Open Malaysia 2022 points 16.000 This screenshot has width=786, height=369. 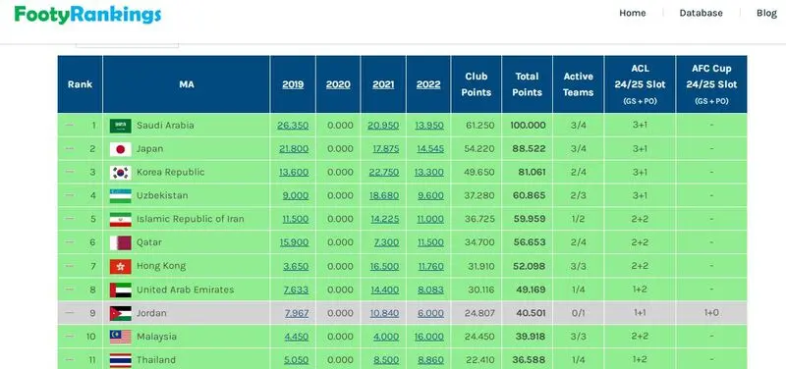(429, 337)
